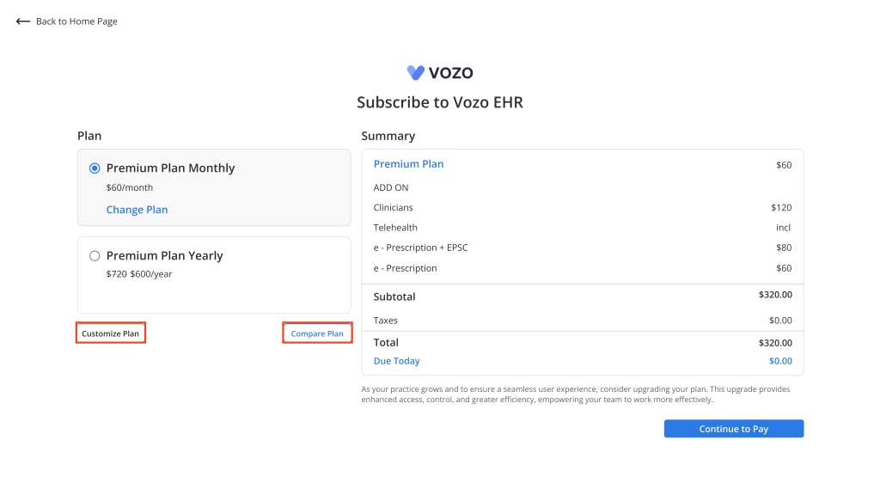Screen dimensions: 880x495
Task: Click the Premium Plan Yearly card
Action: (x=214, y=275)
